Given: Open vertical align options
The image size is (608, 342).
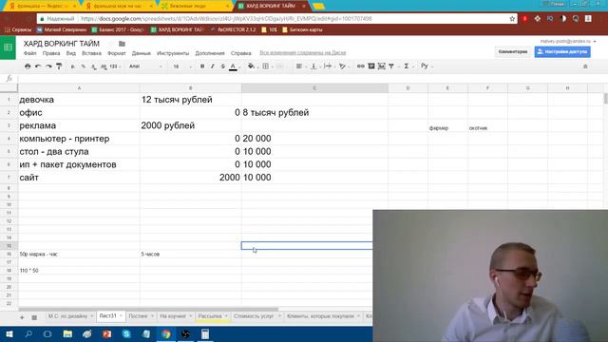Looking at the screenshot, I should point(313,66).
